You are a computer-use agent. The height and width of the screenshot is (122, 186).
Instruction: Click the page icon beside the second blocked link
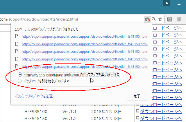coord(17,44)
